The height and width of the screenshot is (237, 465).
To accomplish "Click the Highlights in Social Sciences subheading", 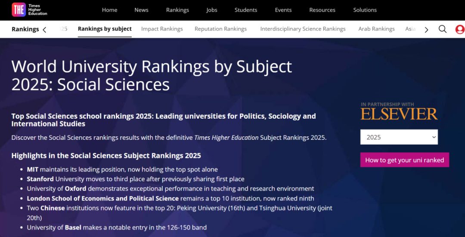I will tap(106, 156).
